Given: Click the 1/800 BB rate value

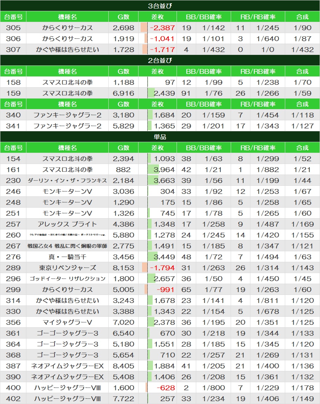Looking at the screenshot, I should point(213,388).
